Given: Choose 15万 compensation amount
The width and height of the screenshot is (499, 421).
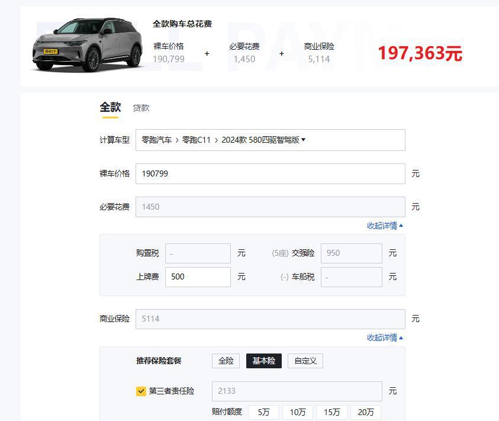Looking at the screenshot, I should pos(331,412).
